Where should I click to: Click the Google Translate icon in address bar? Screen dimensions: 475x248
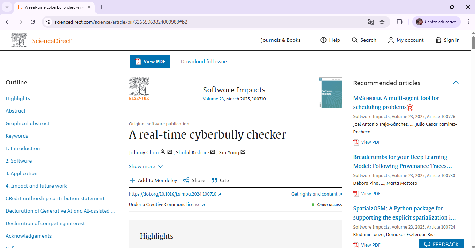371,22
